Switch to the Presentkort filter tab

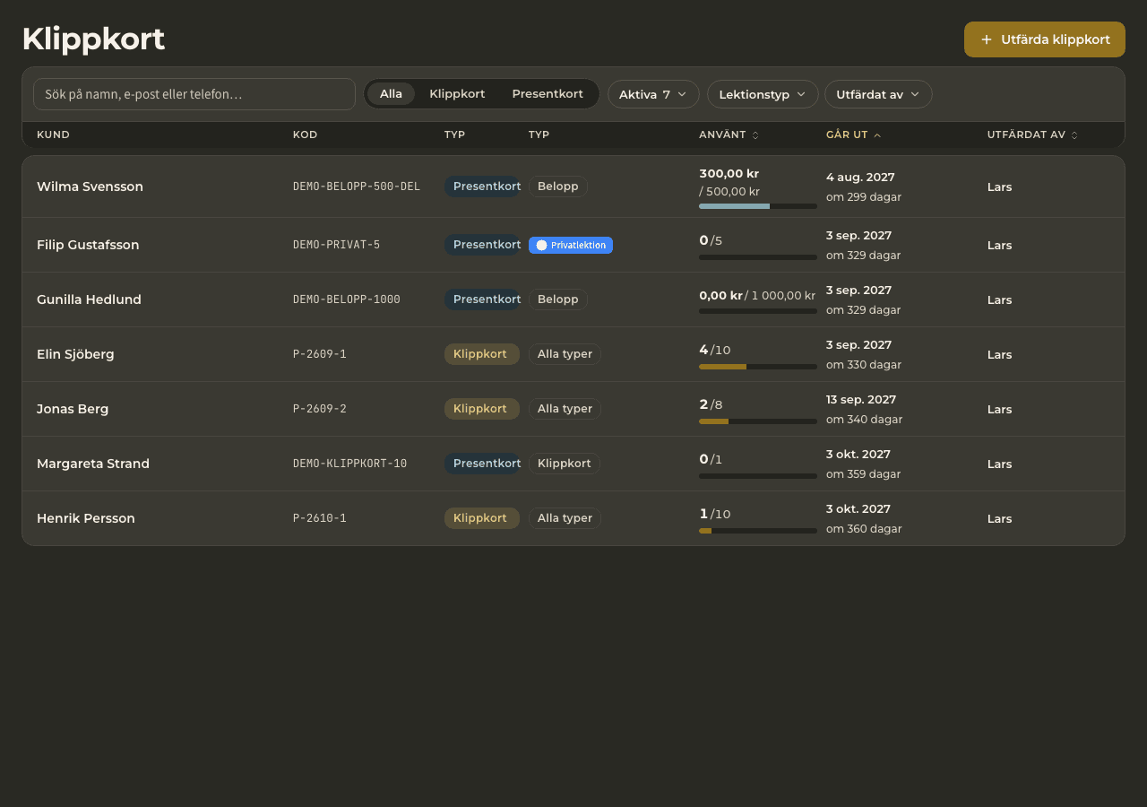coord(548,94)
